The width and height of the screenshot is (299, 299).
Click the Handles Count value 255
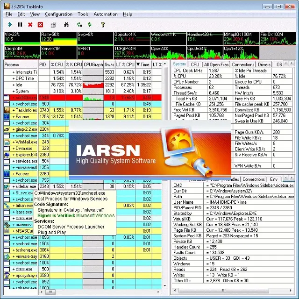tap(213, 247)
